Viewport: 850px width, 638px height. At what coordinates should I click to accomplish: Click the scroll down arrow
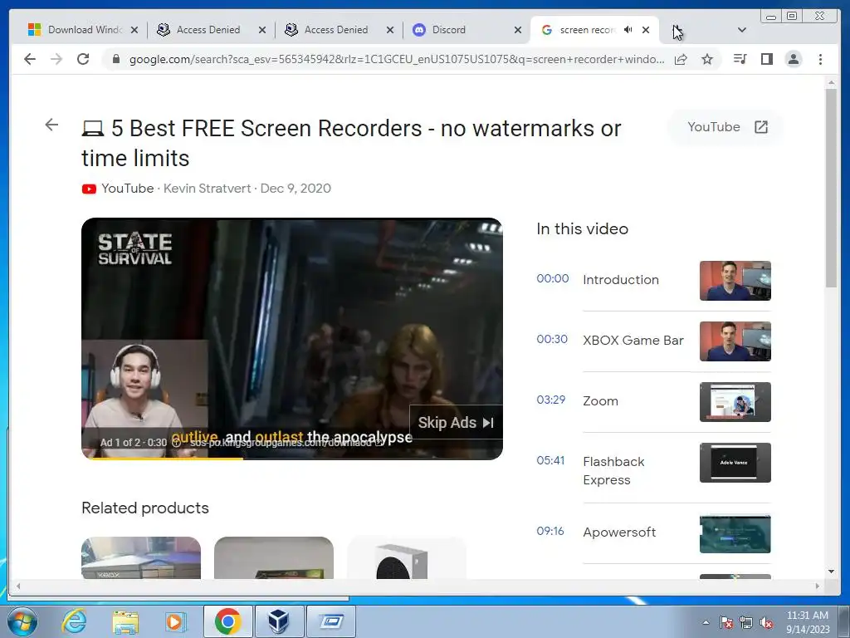tap(831, 572)
